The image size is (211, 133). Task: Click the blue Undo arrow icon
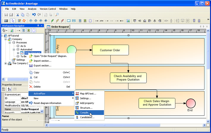point(34,15)
